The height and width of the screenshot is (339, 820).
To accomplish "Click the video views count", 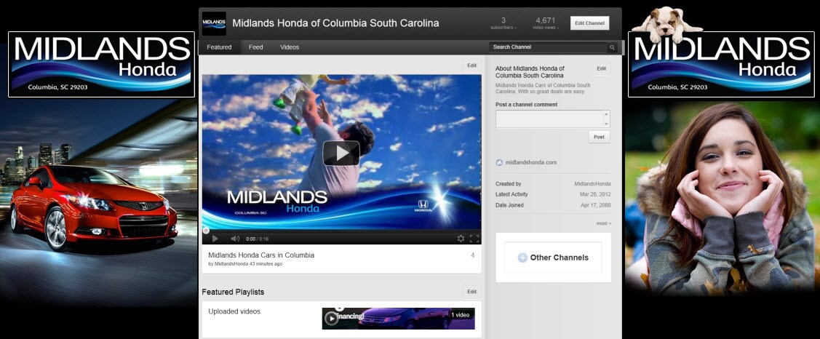I will (546, 23).
